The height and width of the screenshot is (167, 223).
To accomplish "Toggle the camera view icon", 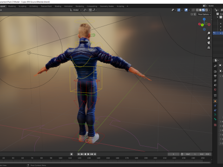I will 209,43.
